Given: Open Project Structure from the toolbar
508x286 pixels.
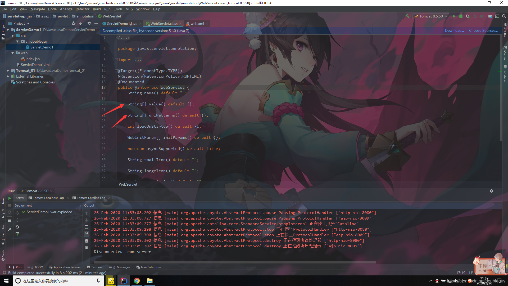Looking at the screenshot, I should click(x=490, y=16).
